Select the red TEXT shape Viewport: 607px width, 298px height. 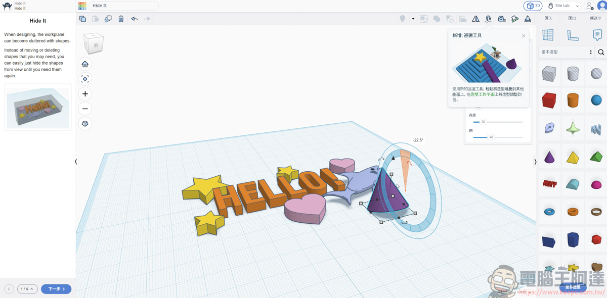(x=549, y=184)
